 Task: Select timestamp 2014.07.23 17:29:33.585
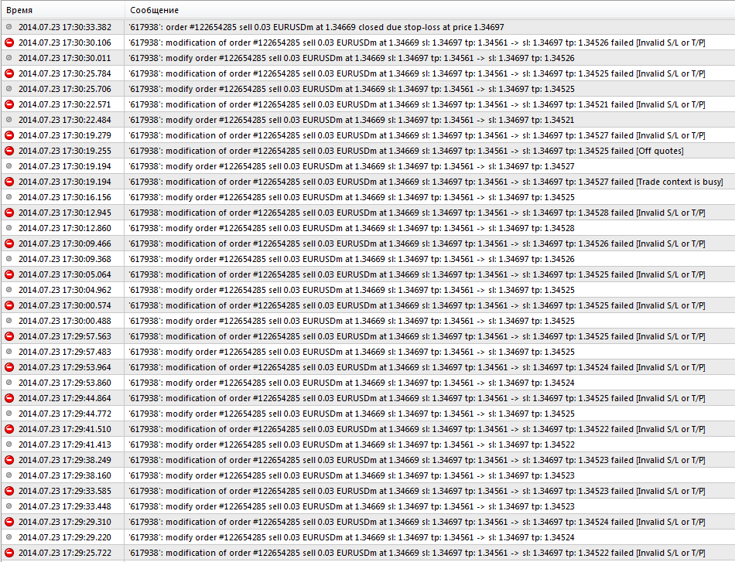tap(65, 491)
